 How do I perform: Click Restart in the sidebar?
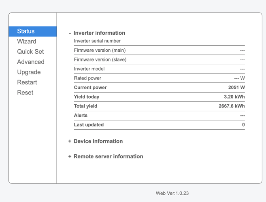[x=27, y=82]
